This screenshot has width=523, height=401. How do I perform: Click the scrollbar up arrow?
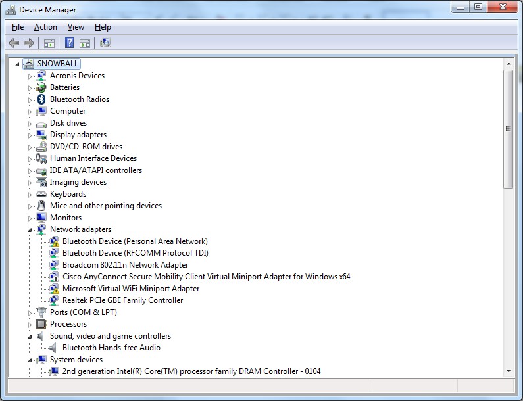click(509, 64)
